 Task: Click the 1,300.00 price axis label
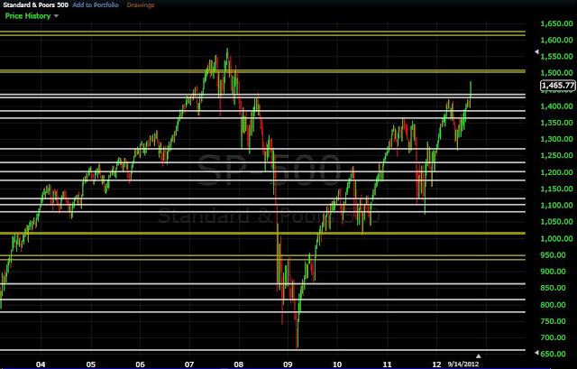pos(557,139)
